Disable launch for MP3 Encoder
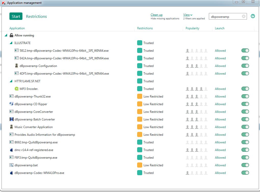 click(245, 89)
